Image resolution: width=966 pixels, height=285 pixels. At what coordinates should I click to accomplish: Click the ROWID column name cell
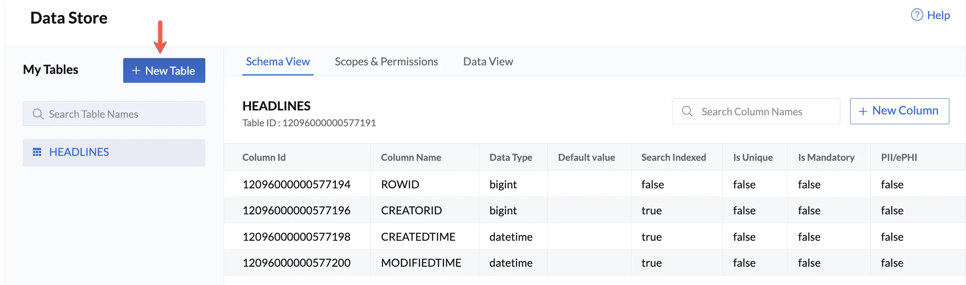[x=400, y=184]
